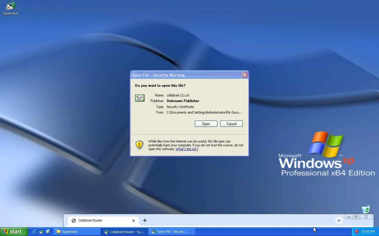Select the Recycle Bin desktop icon
The image size is (379, 236).
point(366,209)
